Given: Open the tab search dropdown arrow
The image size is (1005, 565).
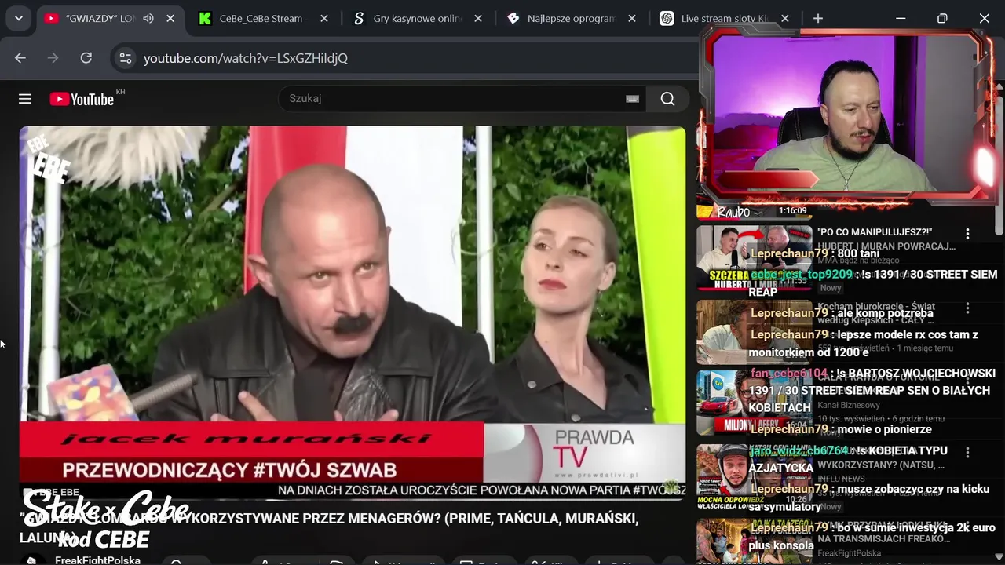Looking at the screenshot, I should [x=18, y=18].
